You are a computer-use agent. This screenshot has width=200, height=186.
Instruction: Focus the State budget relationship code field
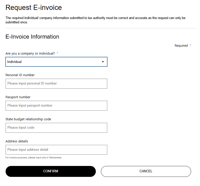(x=56, y=128)
